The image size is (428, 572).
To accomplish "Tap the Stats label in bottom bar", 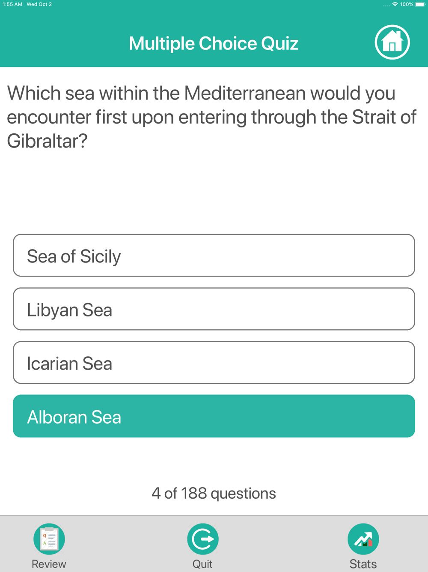I will click(363, 564).
